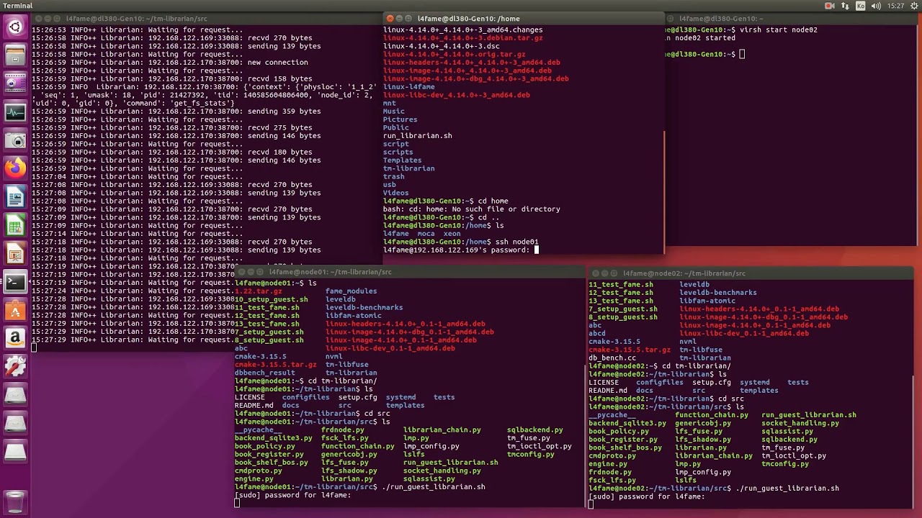Click 'run_guest_librarian.sh' in node02 file listing
This screenshot has height=518, width=922.
coord(809,415)
